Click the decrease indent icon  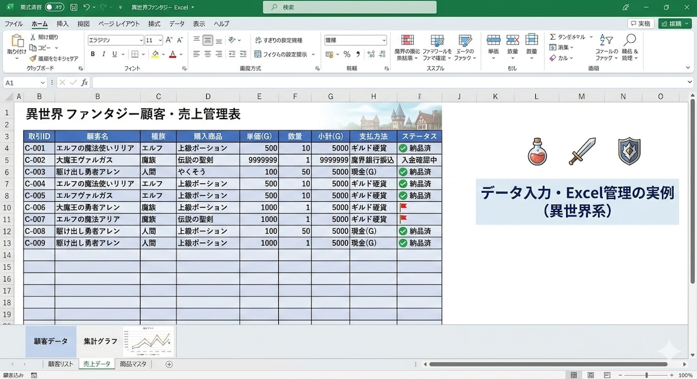(x=232, y=54)
